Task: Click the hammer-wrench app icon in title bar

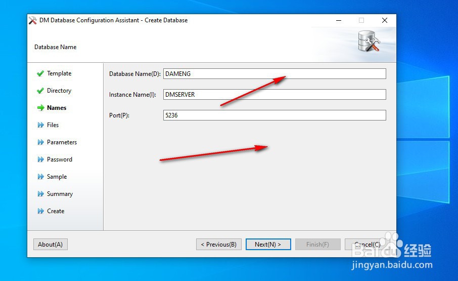Action: pyautogui.click(x=33, y=20)
